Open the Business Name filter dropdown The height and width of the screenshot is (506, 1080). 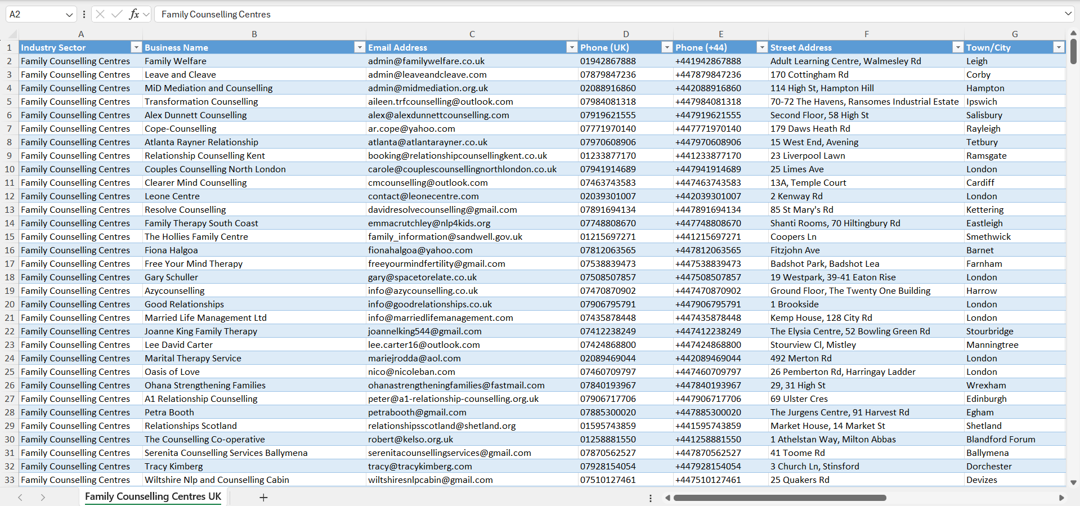pos(359,47)
